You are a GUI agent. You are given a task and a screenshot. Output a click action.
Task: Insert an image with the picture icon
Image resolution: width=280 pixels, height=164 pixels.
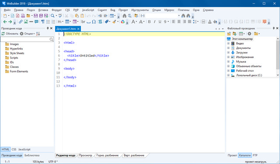click(x=26, y=22)
